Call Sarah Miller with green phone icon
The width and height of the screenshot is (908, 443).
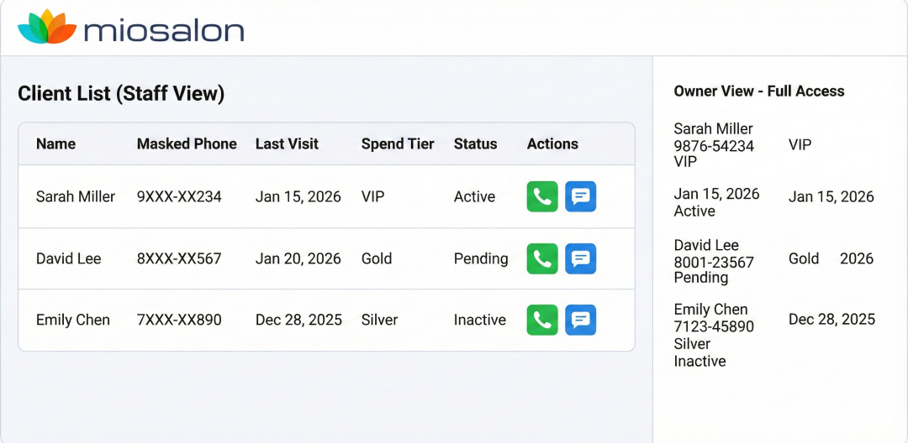(x=542, y=197)
